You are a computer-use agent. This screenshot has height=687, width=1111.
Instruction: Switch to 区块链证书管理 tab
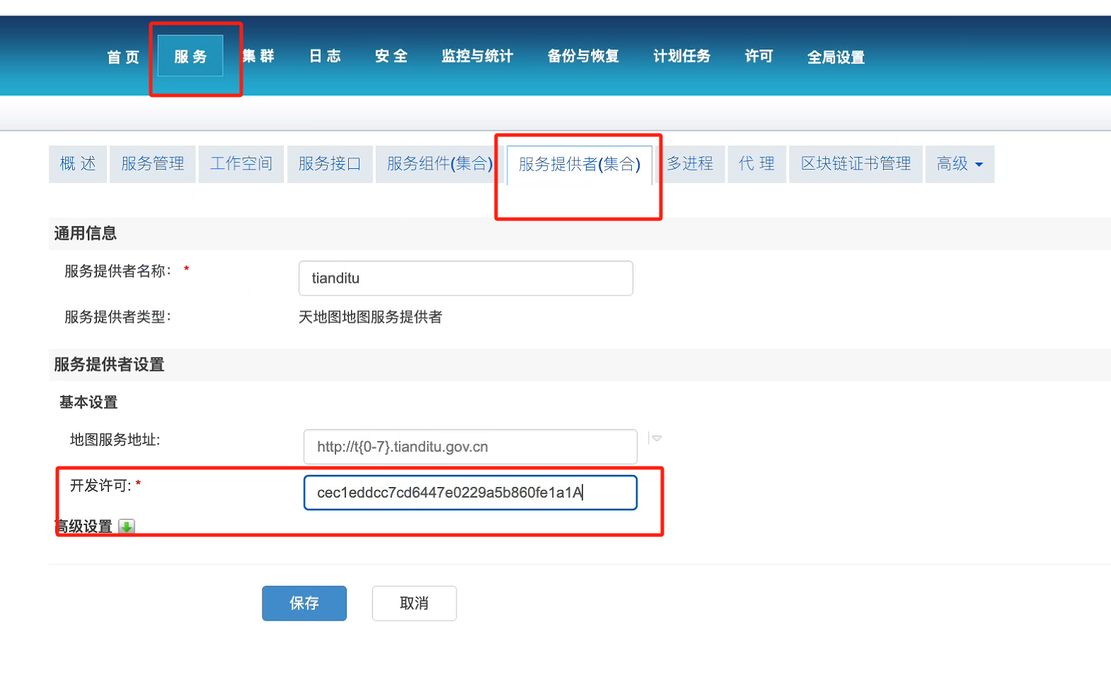tap(856, 164)
